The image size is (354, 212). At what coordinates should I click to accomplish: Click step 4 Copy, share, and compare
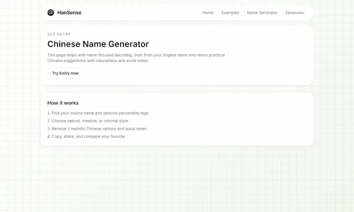tap(86, 136)
